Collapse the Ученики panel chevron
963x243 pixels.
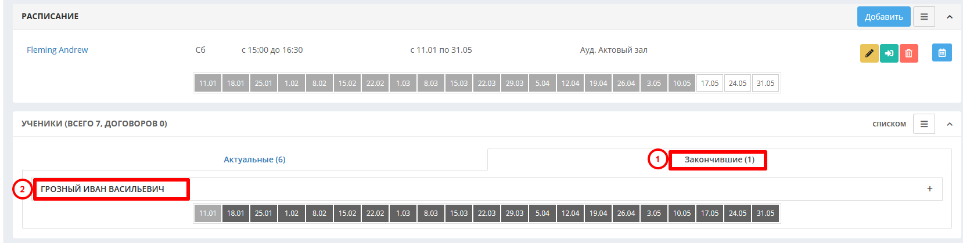coord(950,124)
